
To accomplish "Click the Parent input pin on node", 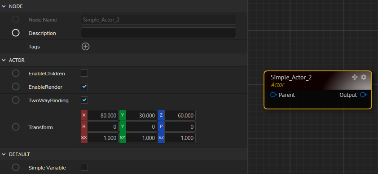I will [x=273, y=95].
